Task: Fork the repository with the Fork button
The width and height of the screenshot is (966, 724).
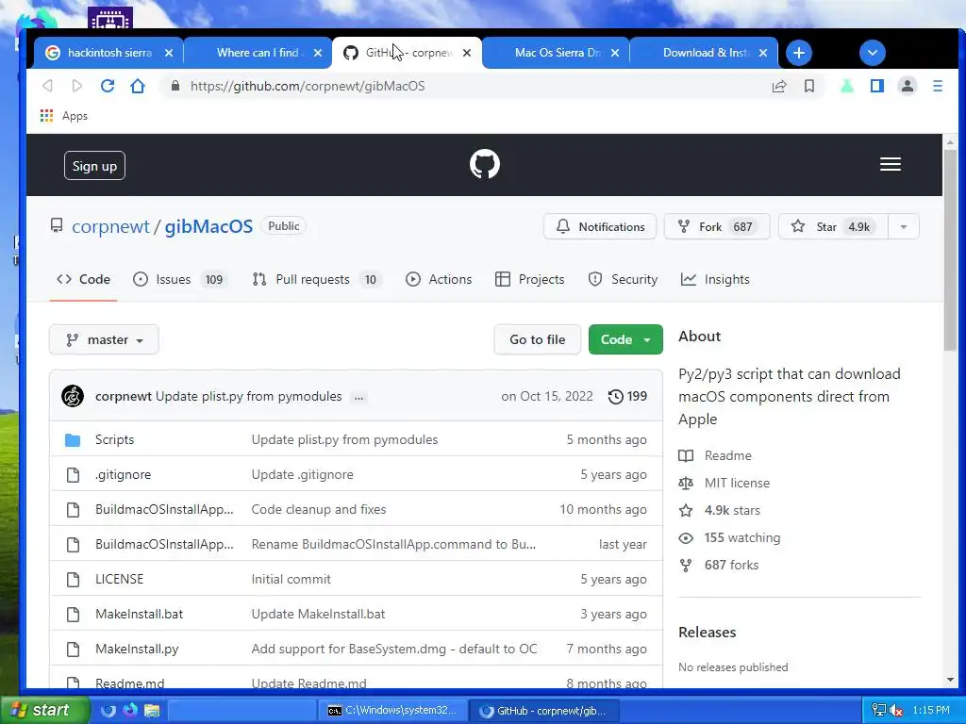Action: point(717,226)
